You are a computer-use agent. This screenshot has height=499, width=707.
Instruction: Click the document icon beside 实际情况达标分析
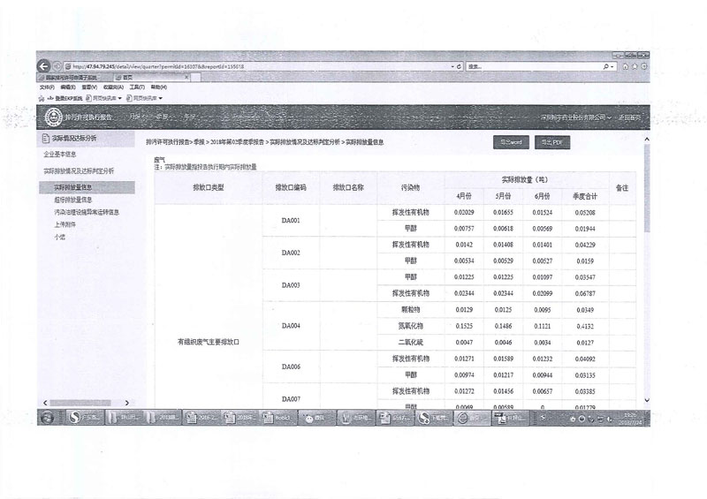pyautogui.click(x=46, y=140)
